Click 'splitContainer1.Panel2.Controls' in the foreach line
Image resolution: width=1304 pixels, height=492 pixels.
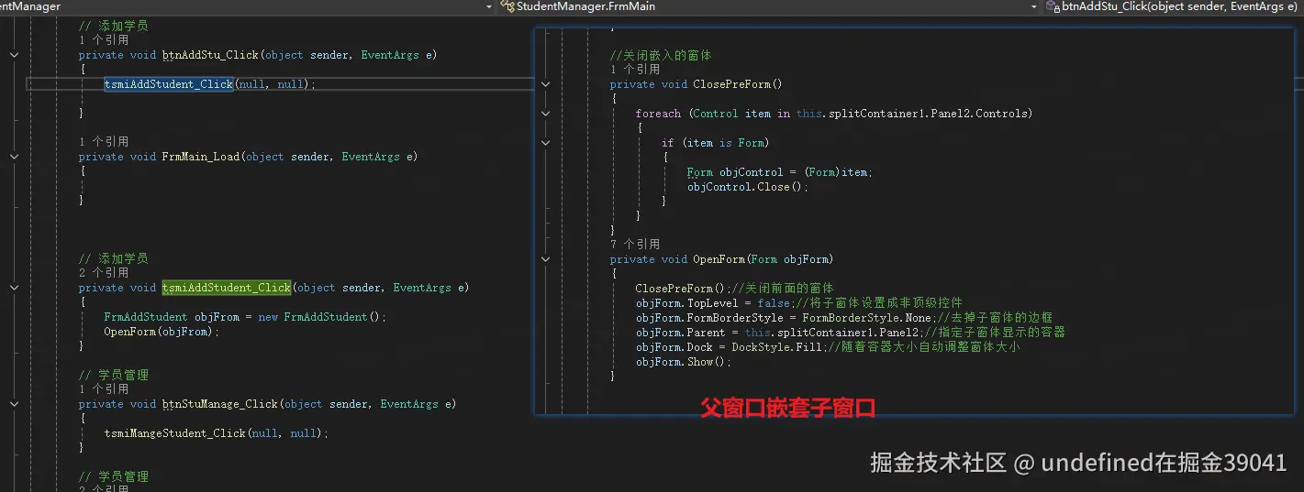point(926,114)
